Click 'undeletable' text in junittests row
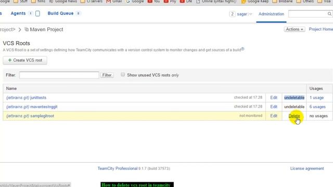The height and width of the screenshot is (187, 333). [294, 98]
